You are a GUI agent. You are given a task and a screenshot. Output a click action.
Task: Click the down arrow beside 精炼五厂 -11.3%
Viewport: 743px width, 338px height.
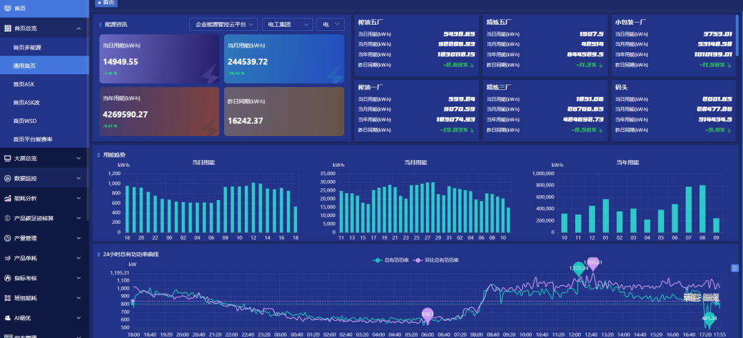coord(601,65)
